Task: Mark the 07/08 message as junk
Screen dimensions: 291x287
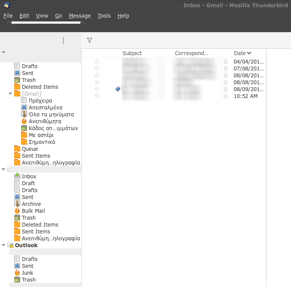Action: [226, 68]
